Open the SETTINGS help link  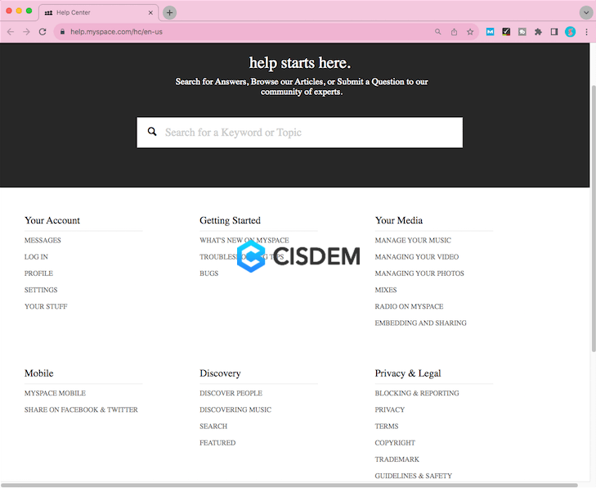click(41, 290)
